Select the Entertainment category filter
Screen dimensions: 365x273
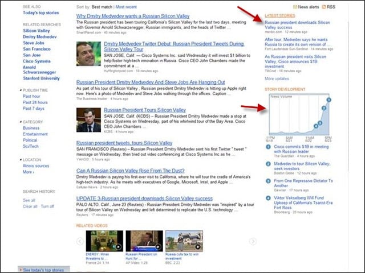pos(35,134)
